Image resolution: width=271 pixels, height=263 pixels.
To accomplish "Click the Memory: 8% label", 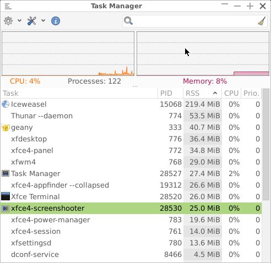I will pos(205,81).
